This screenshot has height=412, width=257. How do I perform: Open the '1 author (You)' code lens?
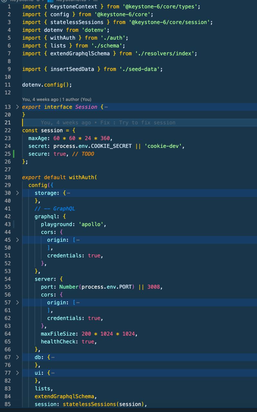[77, 100]
